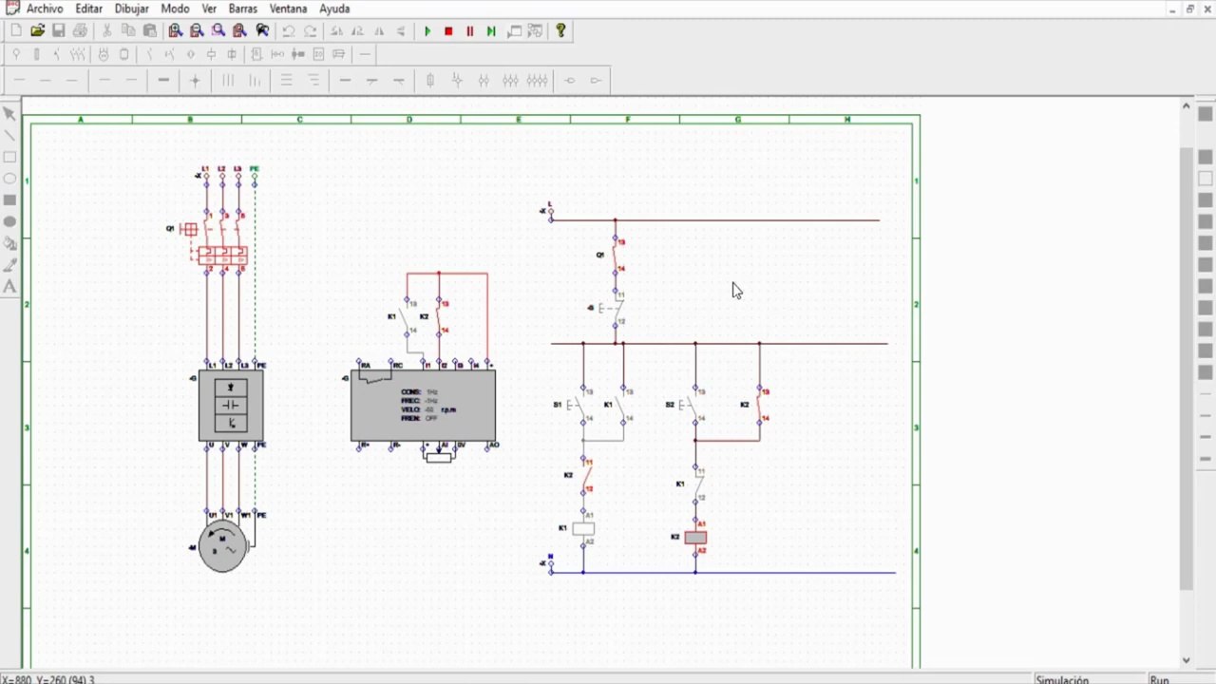Click the vertical scrollbar up arrow

[1186, 106]
